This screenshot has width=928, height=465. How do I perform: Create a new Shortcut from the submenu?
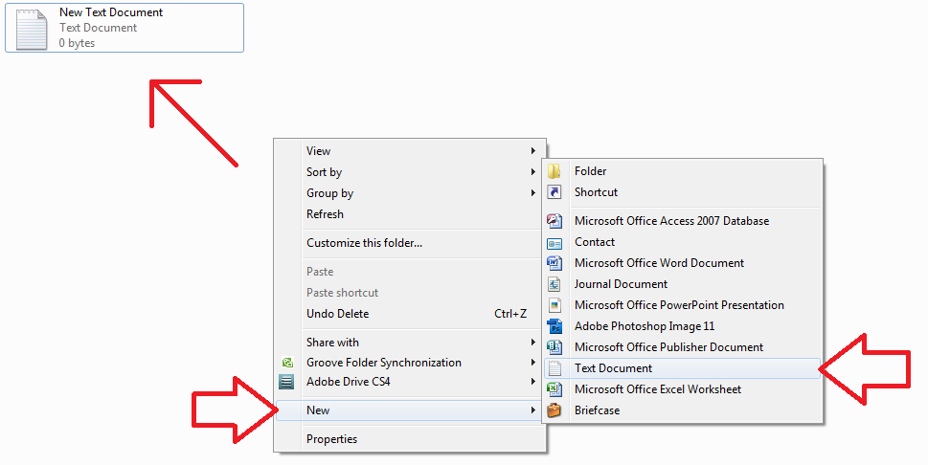coord(683,192)
